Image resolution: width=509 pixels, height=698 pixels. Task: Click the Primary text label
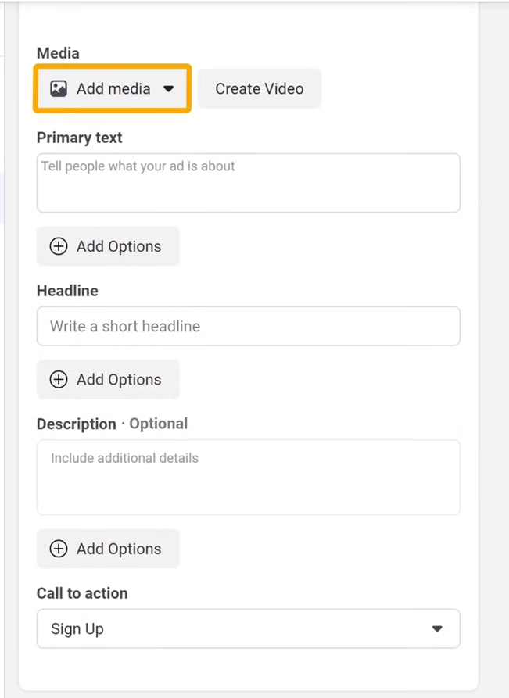point(79,138)
